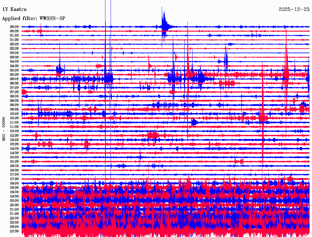This screenshot has width=312, height=237.
Task: Select the 03:30 time label
Action: [14, 57]
